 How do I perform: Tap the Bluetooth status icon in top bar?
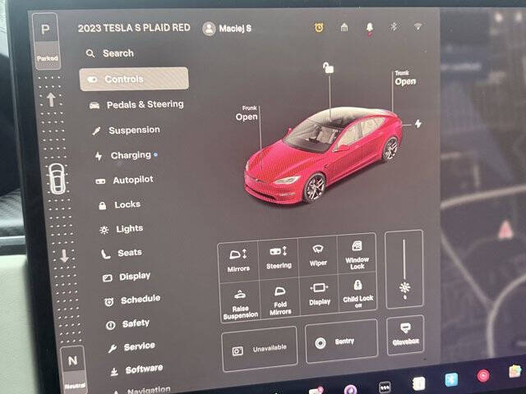point(394,26)
